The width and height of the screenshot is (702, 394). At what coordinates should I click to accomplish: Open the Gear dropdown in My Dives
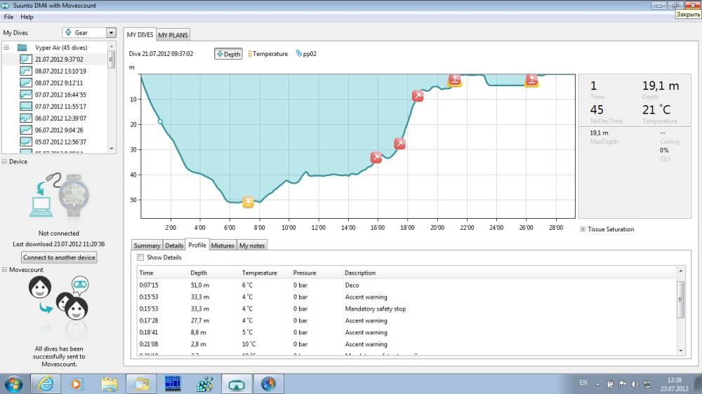[x=111, y=32]
